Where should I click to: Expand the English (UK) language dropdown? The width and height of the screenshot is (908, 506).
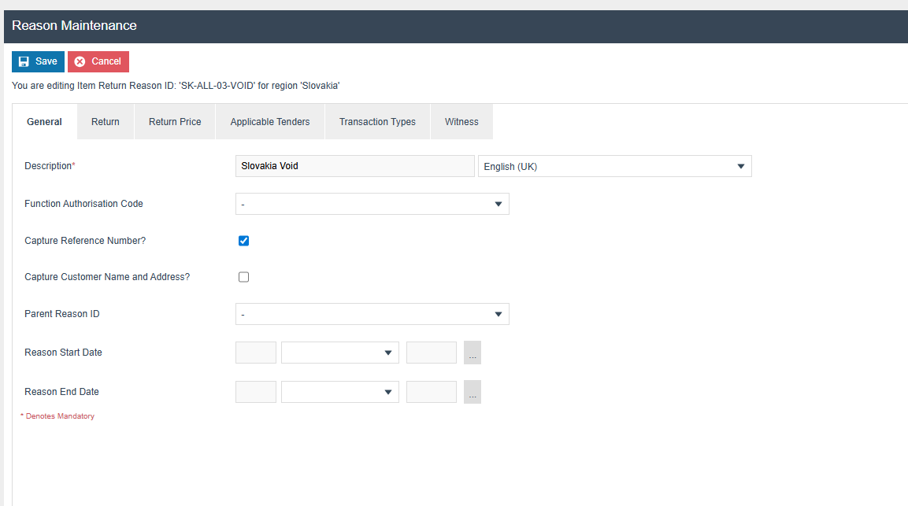coord(614,166)
